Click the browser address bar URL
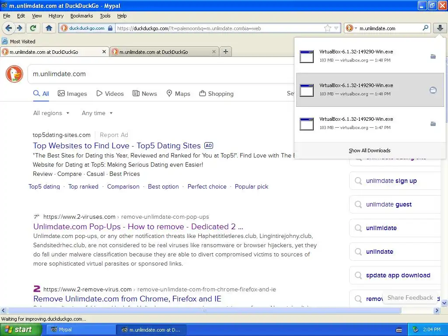Screen dimensions: 448x336 coord(219,28)
